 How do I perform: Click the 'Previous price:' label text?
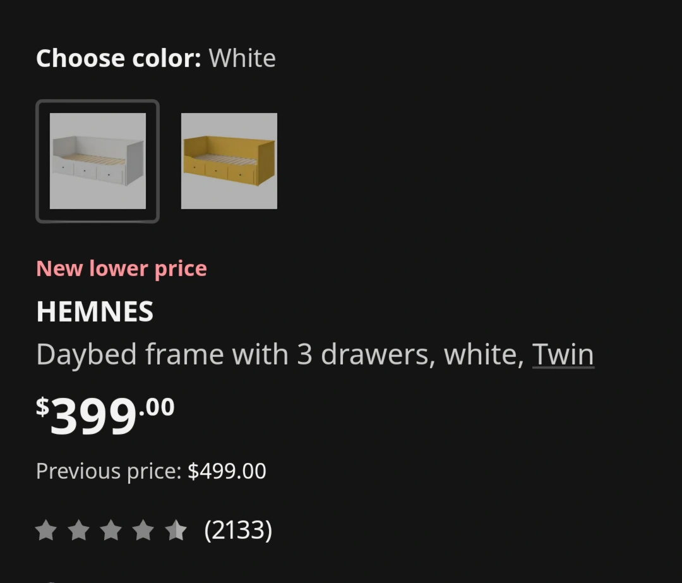click(x=109, y=471)
